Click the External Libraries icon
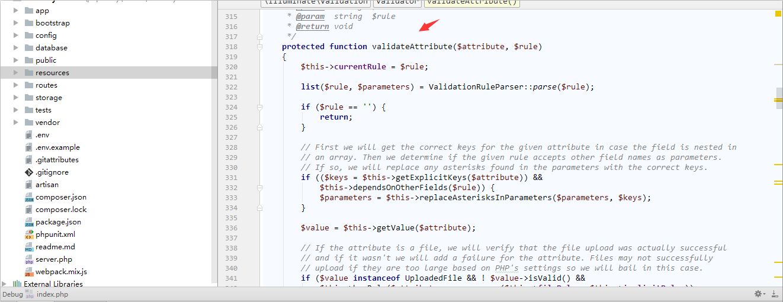This screenshot has height=302, width=783. (x=17, y=284)
